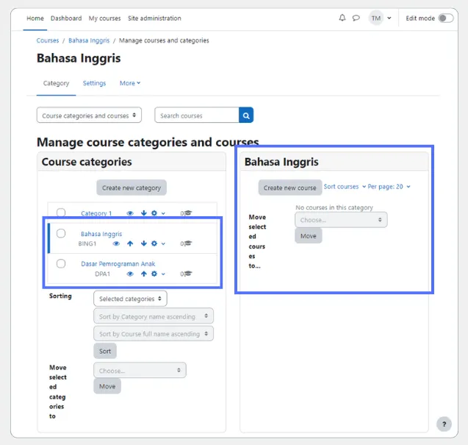Click the gear icon for Category 1
This screenshot has width=468, height=445.
154,213
